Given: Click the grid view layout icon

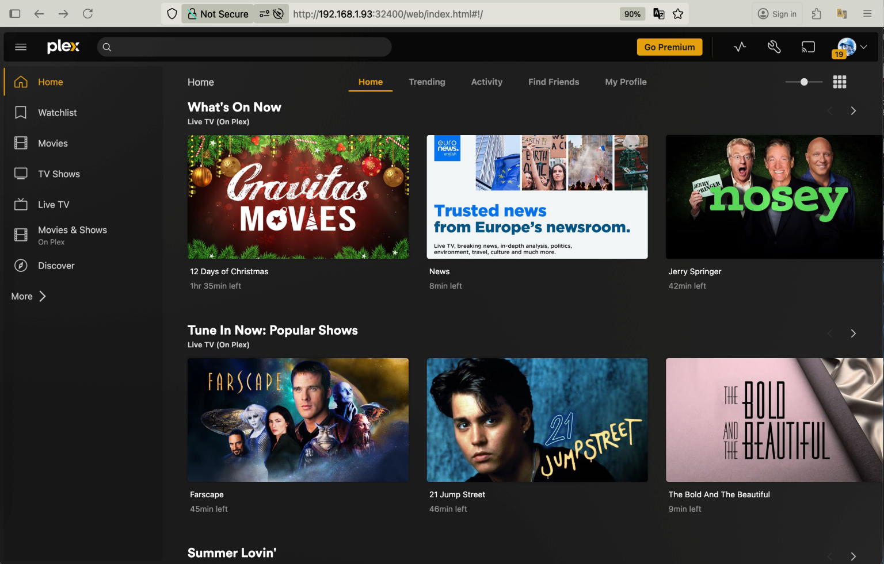Looking at the screenshot, I should point(840,82).
